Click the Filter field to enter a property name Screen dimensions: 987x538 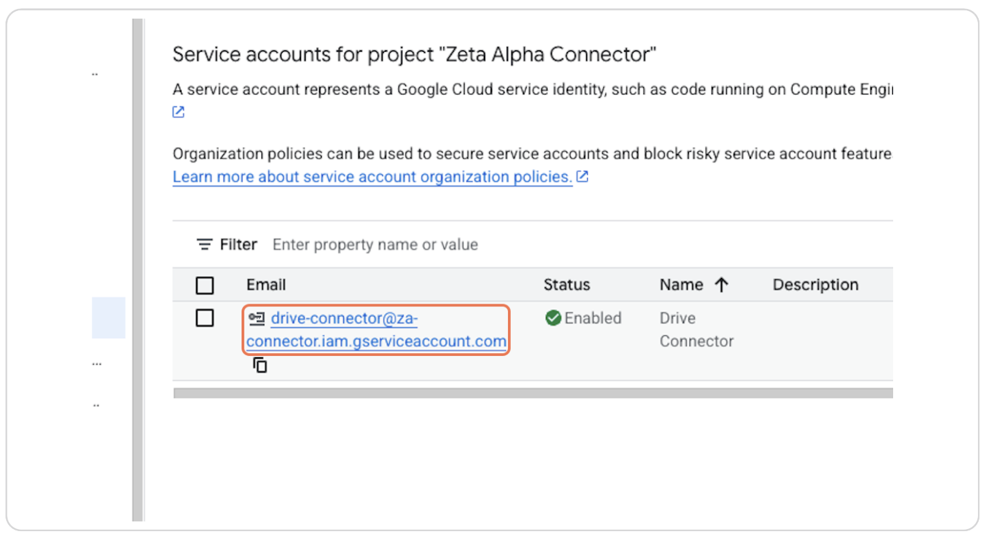tap(375, 244)
